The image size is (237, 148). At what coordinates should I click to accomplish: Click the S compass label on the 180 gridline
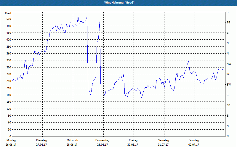coord(228,95)
